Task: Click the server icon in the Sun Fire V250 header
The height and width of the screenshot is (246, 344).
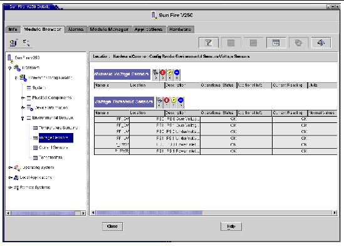Action: tap(154, 15)
